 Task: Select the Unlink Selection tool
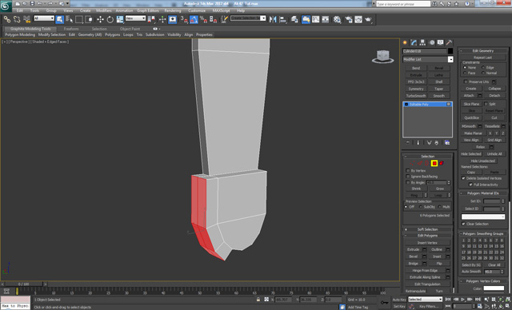[17, 19]
